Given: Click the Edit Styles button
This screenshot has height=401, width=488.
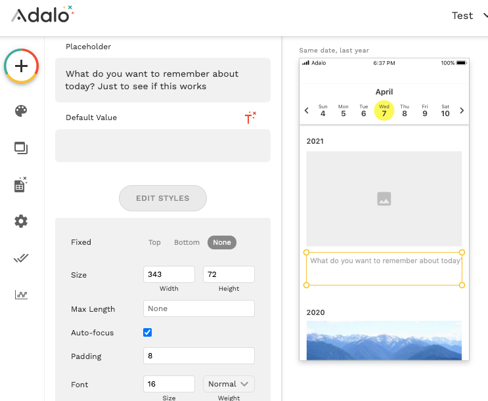Looking at the screenshot, I should pos(163,198).
